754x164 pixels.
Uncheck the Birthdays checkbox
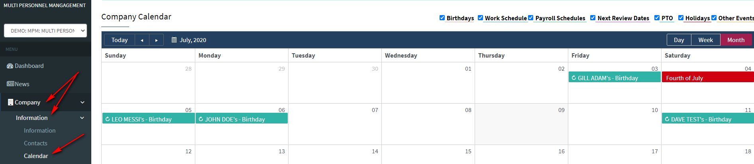(x=442, y=17)
